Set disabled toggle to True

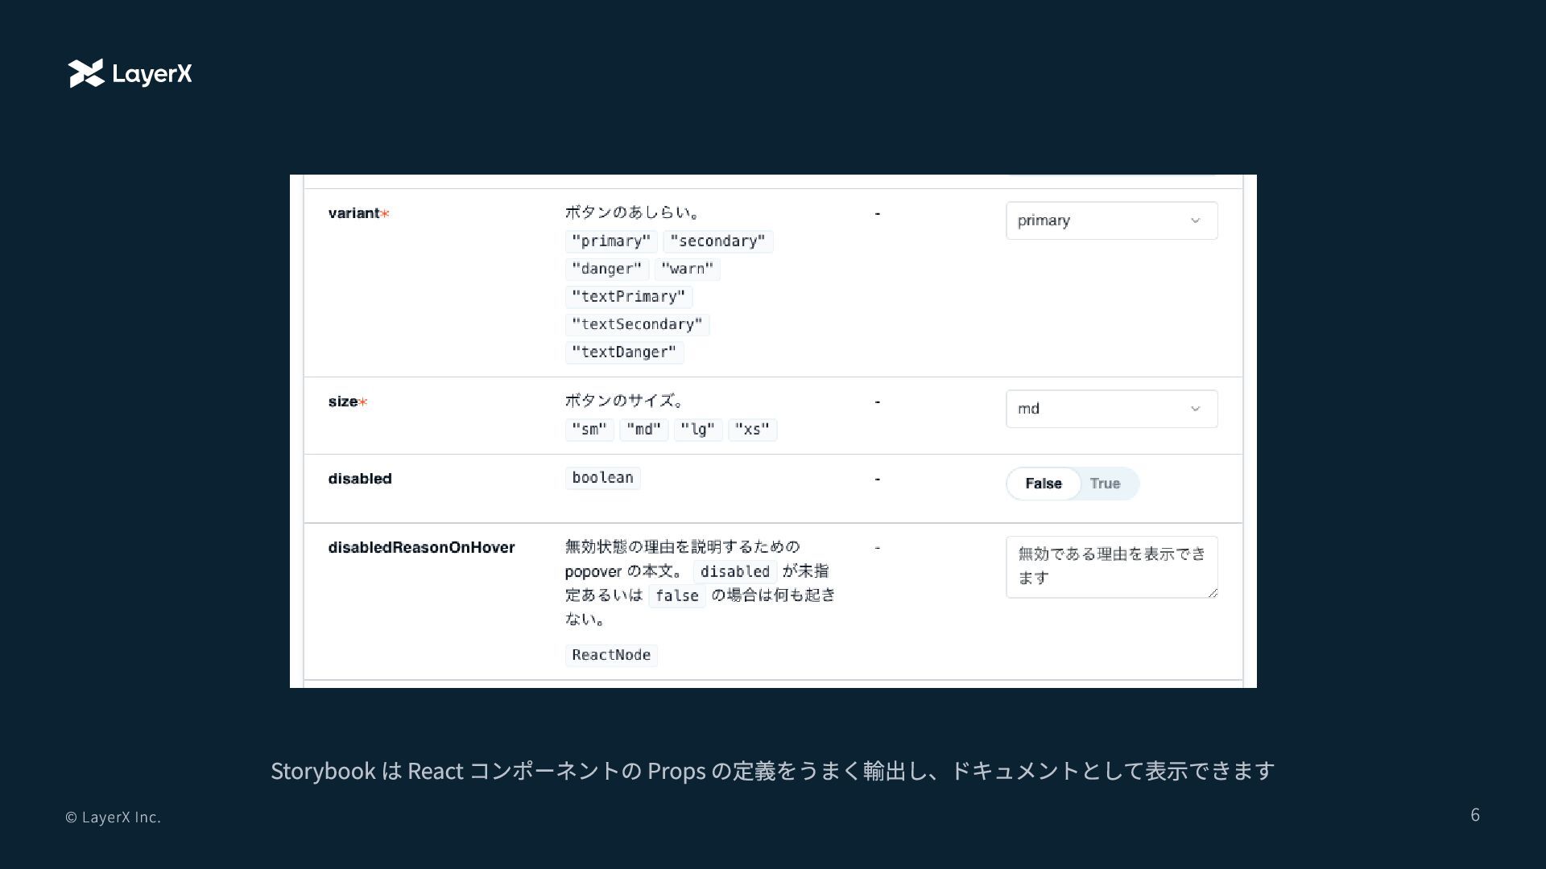point(1105,484)
